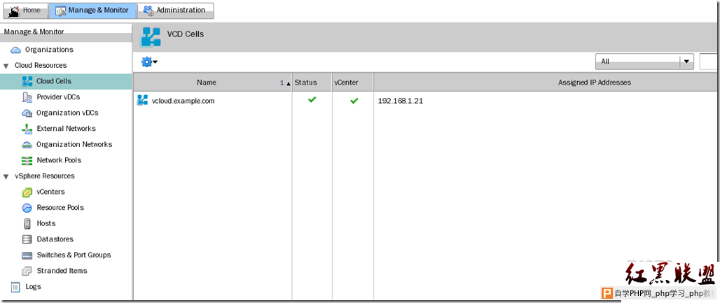720x303 pixels.
Task: Click the Manage & Monitor tab icon
Action: click(x=60, y=11)
